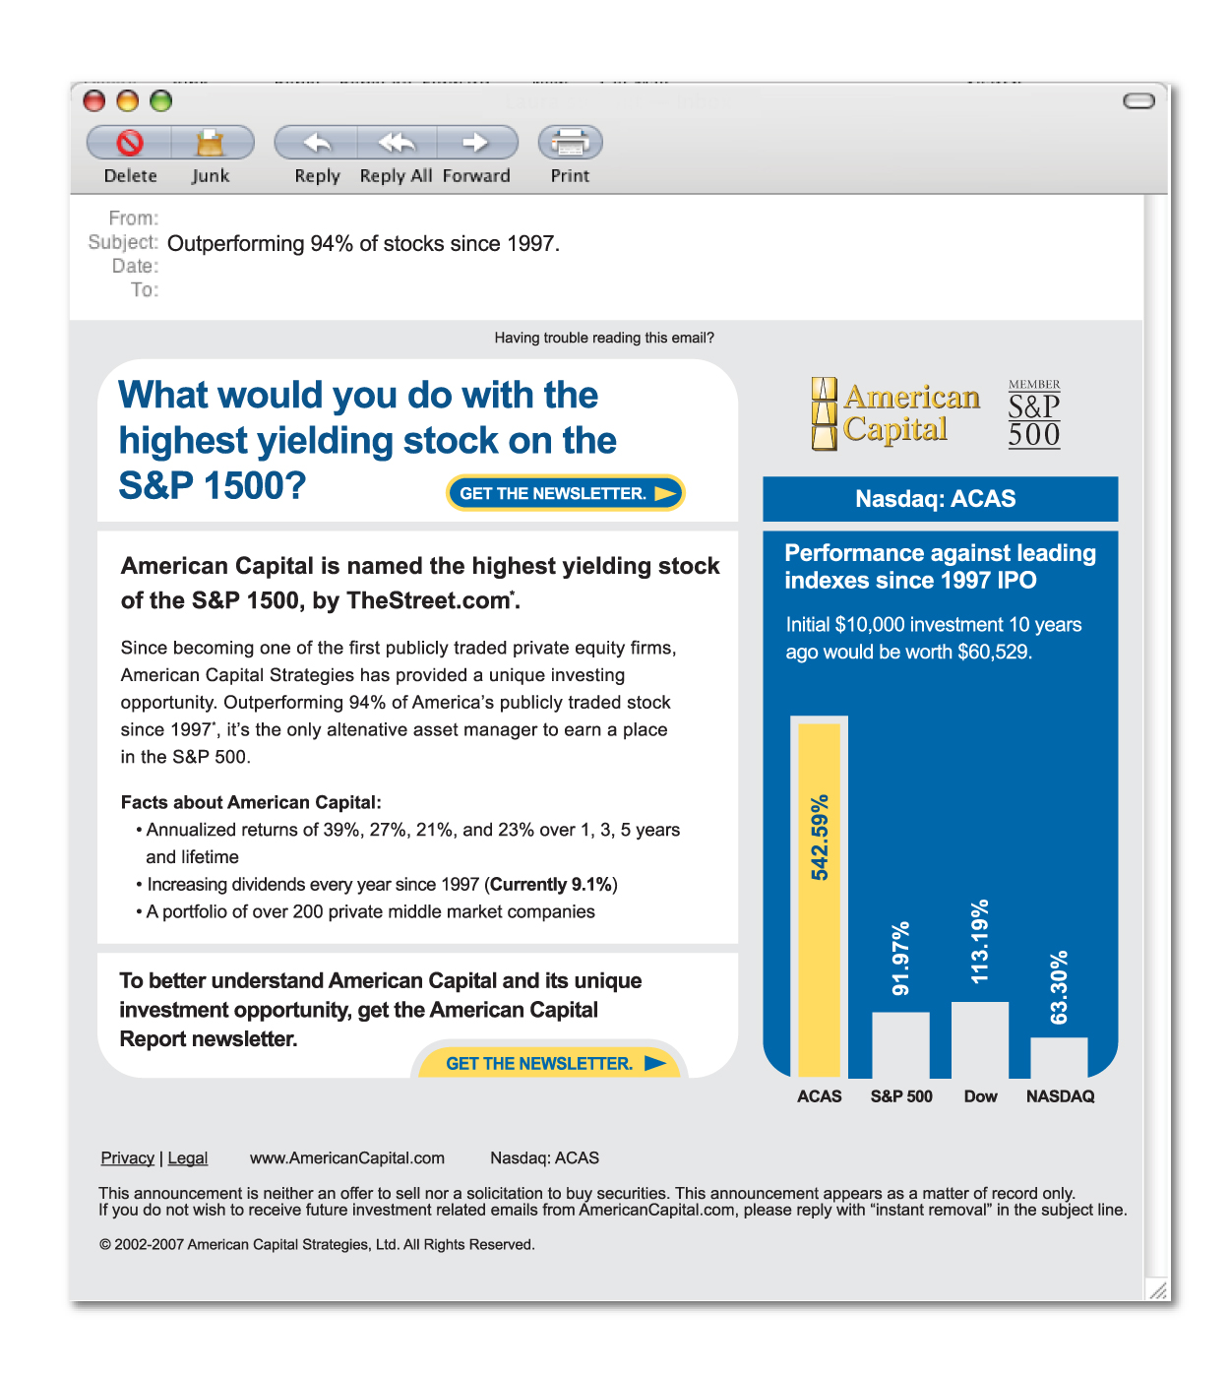Click the American Capital logo
Screen dimensions: 1230x1373
(894, 413)
